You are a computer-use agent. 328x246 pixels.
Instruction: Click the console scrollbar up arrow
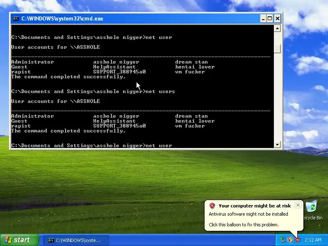[277, 28]
